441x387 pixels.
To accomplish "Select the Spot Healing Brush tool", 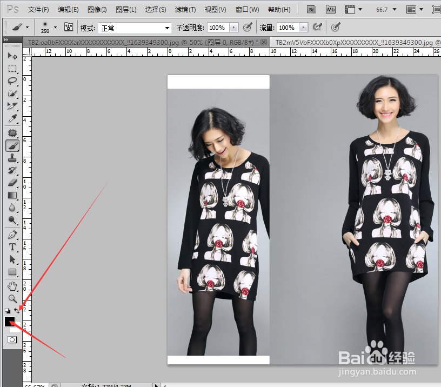I will pyautogui.click(x=12, y=133).
